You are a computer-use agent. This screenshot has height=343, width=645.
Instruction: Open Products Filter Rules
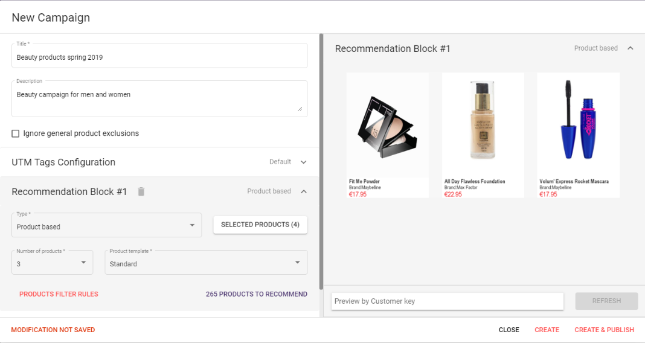click(59, 294)
